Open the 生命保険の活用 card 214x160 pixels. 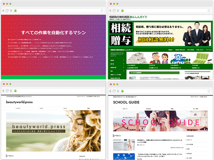[137, 61]
